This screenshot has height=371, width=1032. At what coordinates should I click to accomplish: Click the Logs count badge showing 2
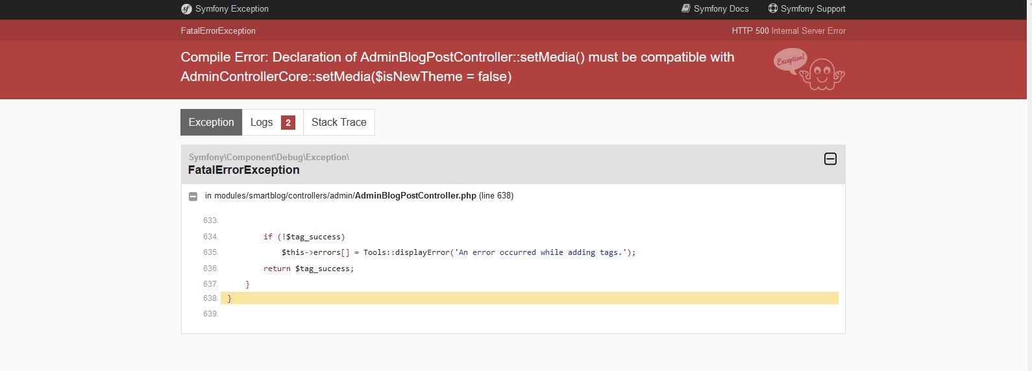[288, 122]
